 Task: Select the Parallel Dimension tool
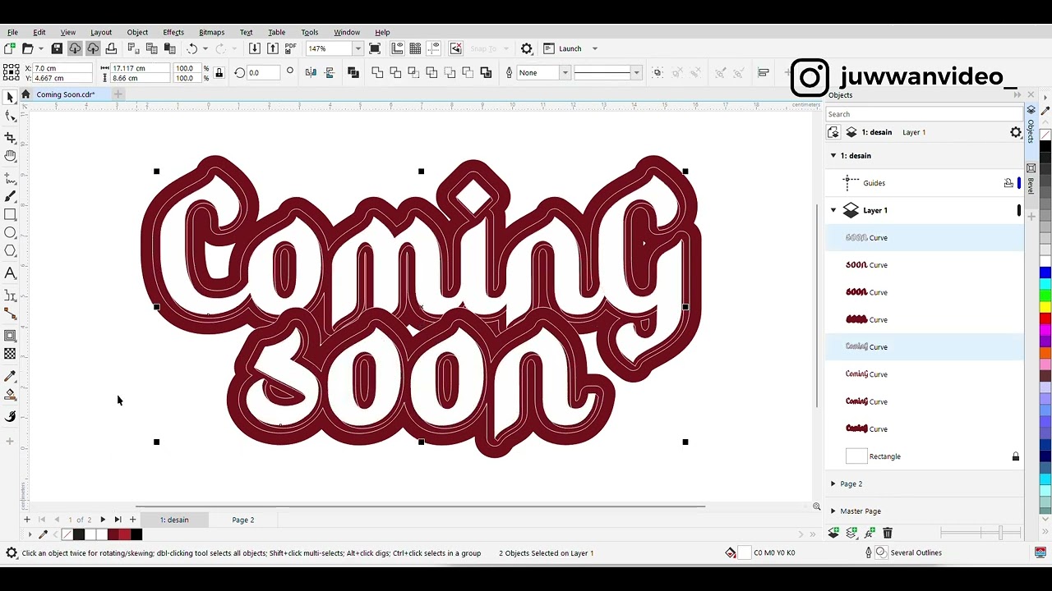tap(10, 295)
